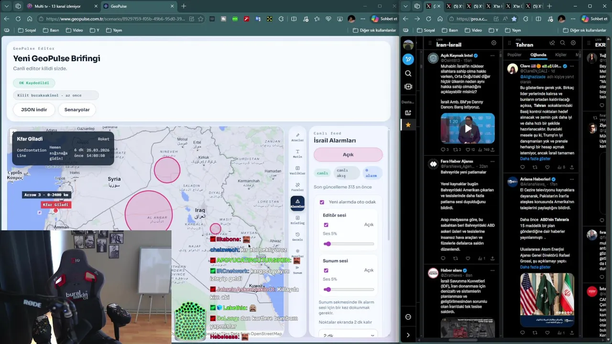Open split screen icon in GeoPulse browser
This screenshot has width=612, height=344.
[x=294, y=19]
